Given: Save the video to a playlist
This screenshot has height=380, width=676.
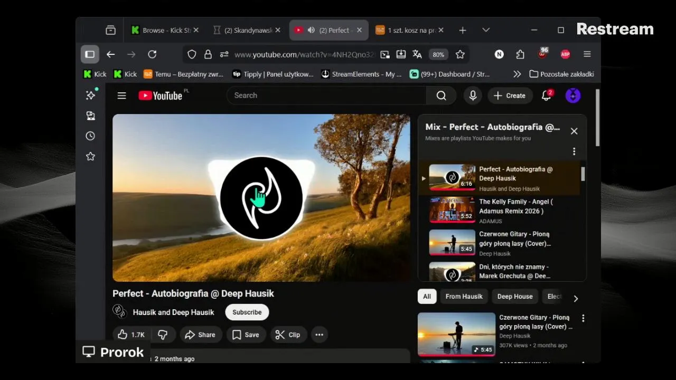Looking at the screenshot, I should pyautogui.click(x=246, y=335).
